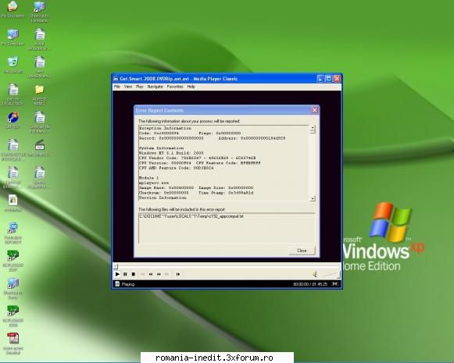Viewport: 454px width, 363px height.
Task: Select the lower green WORLDSOOP 2008 shortcut
Action: pos(13,316)
